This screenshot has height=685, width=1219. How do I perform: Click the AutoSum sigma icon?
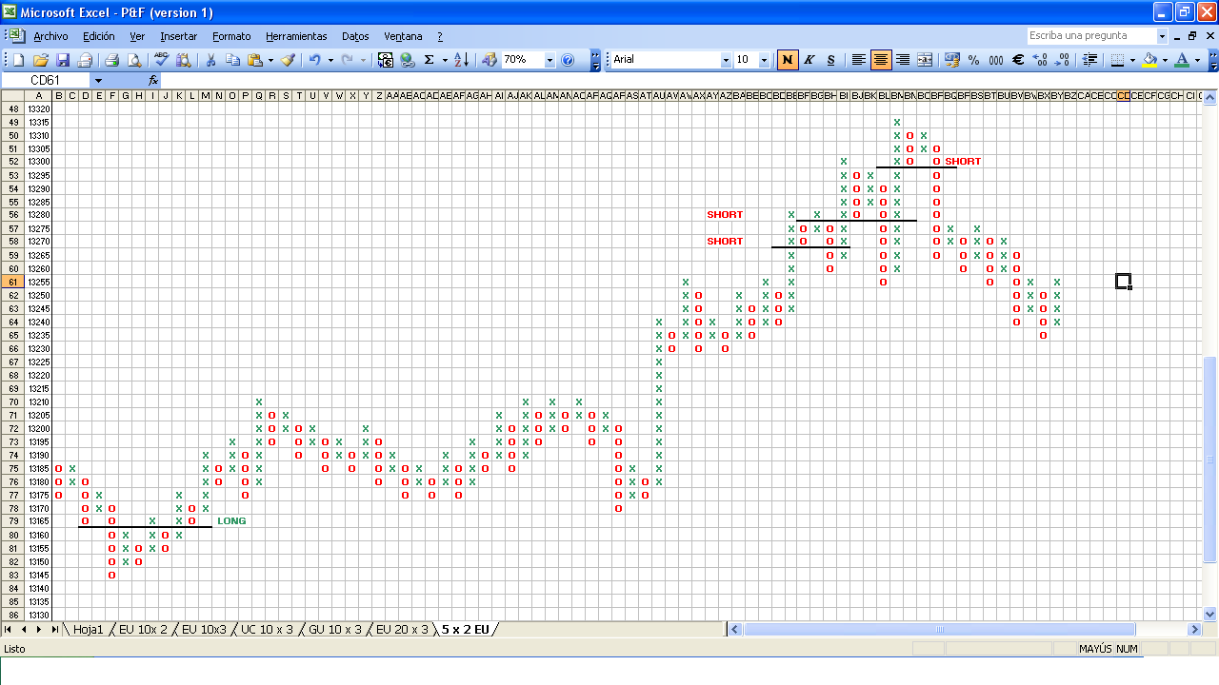coord(429,60)
